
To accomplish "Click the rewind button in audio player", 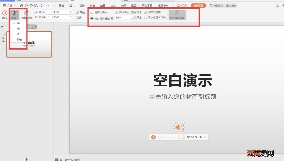I will click(x=179, y=137).
